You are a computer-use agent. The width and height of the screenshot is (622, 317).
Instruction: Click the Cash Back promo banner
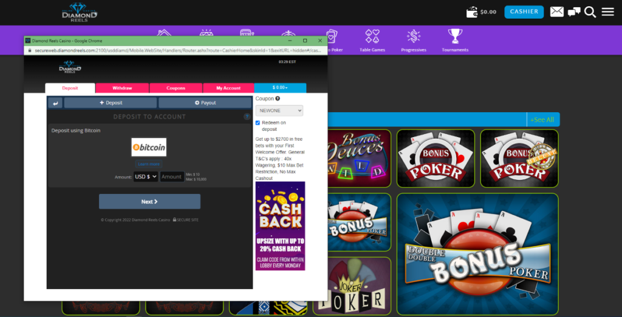coord(280,226)
